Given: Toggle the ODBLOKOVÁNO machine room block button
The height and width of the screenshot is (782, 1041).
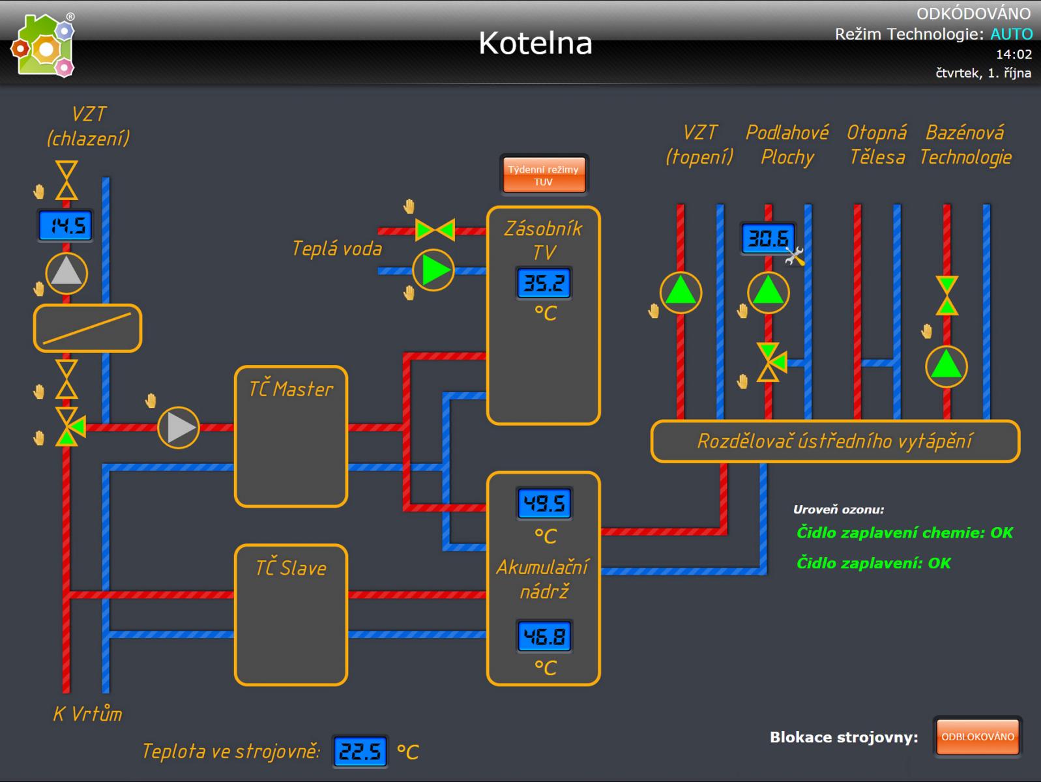Looking at the screenshot, I should (x=977, y=737).
